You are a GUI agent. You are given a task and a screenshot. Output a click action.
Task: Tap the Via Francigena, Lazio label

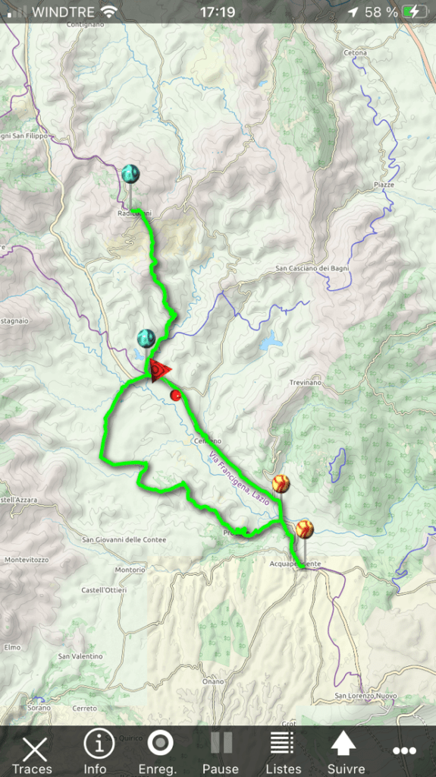tap(239, 479)
